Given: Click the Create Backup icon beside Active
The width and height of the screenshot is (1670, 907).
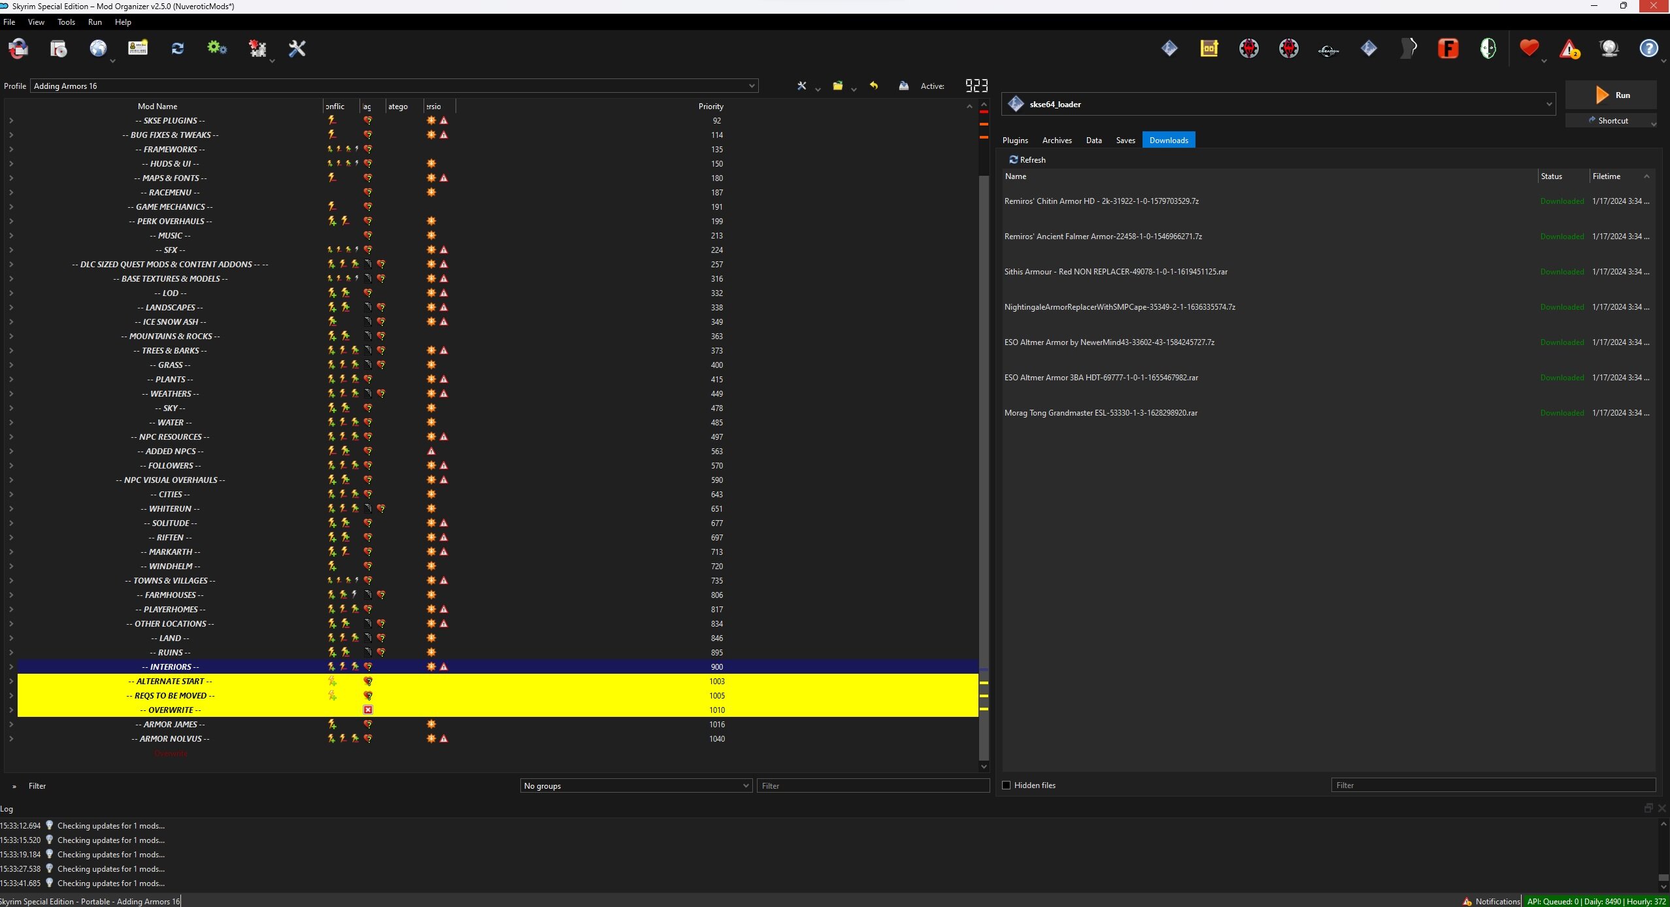Looking at the screenshot, I should (904, 86).
